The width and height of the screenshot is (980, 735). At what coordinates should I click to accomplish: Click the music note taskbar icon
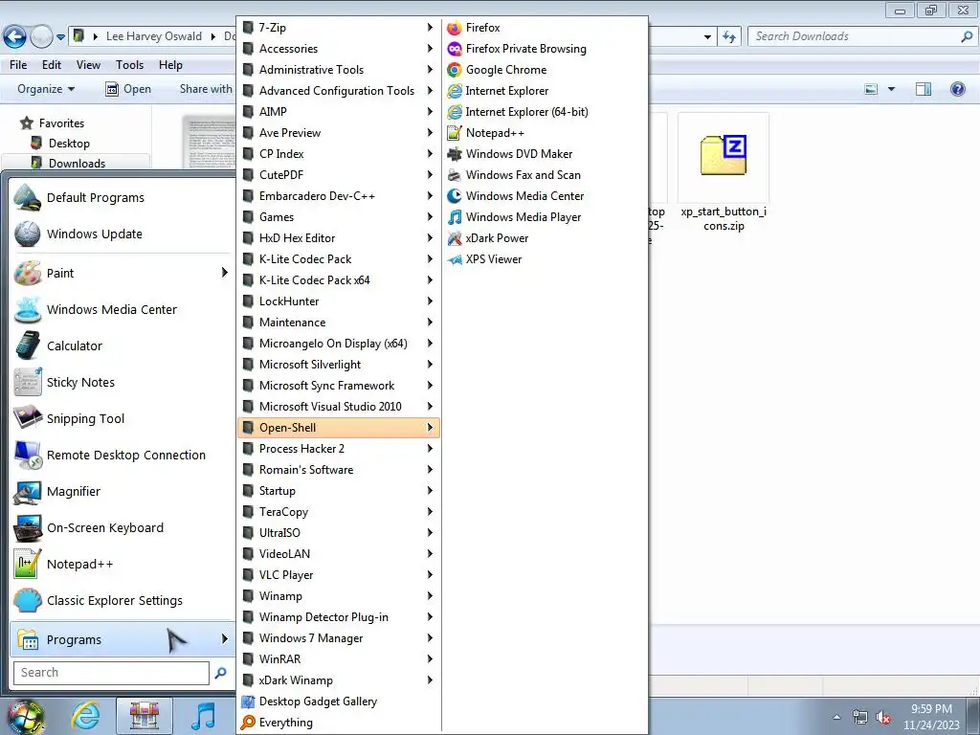[203, 716]
